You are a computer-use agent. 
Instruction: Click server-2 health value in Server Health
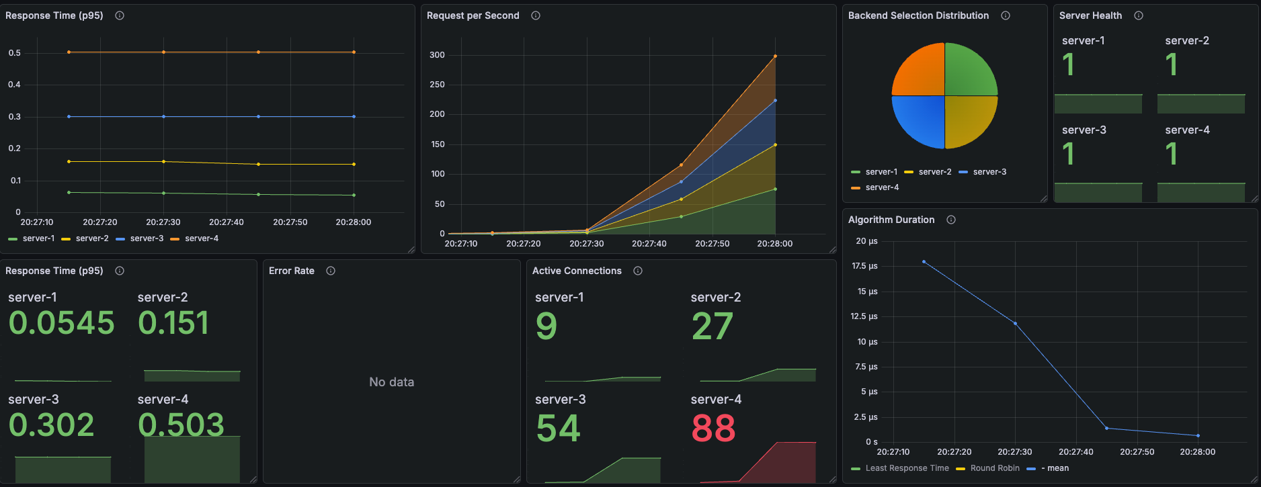pos(1172,65)
